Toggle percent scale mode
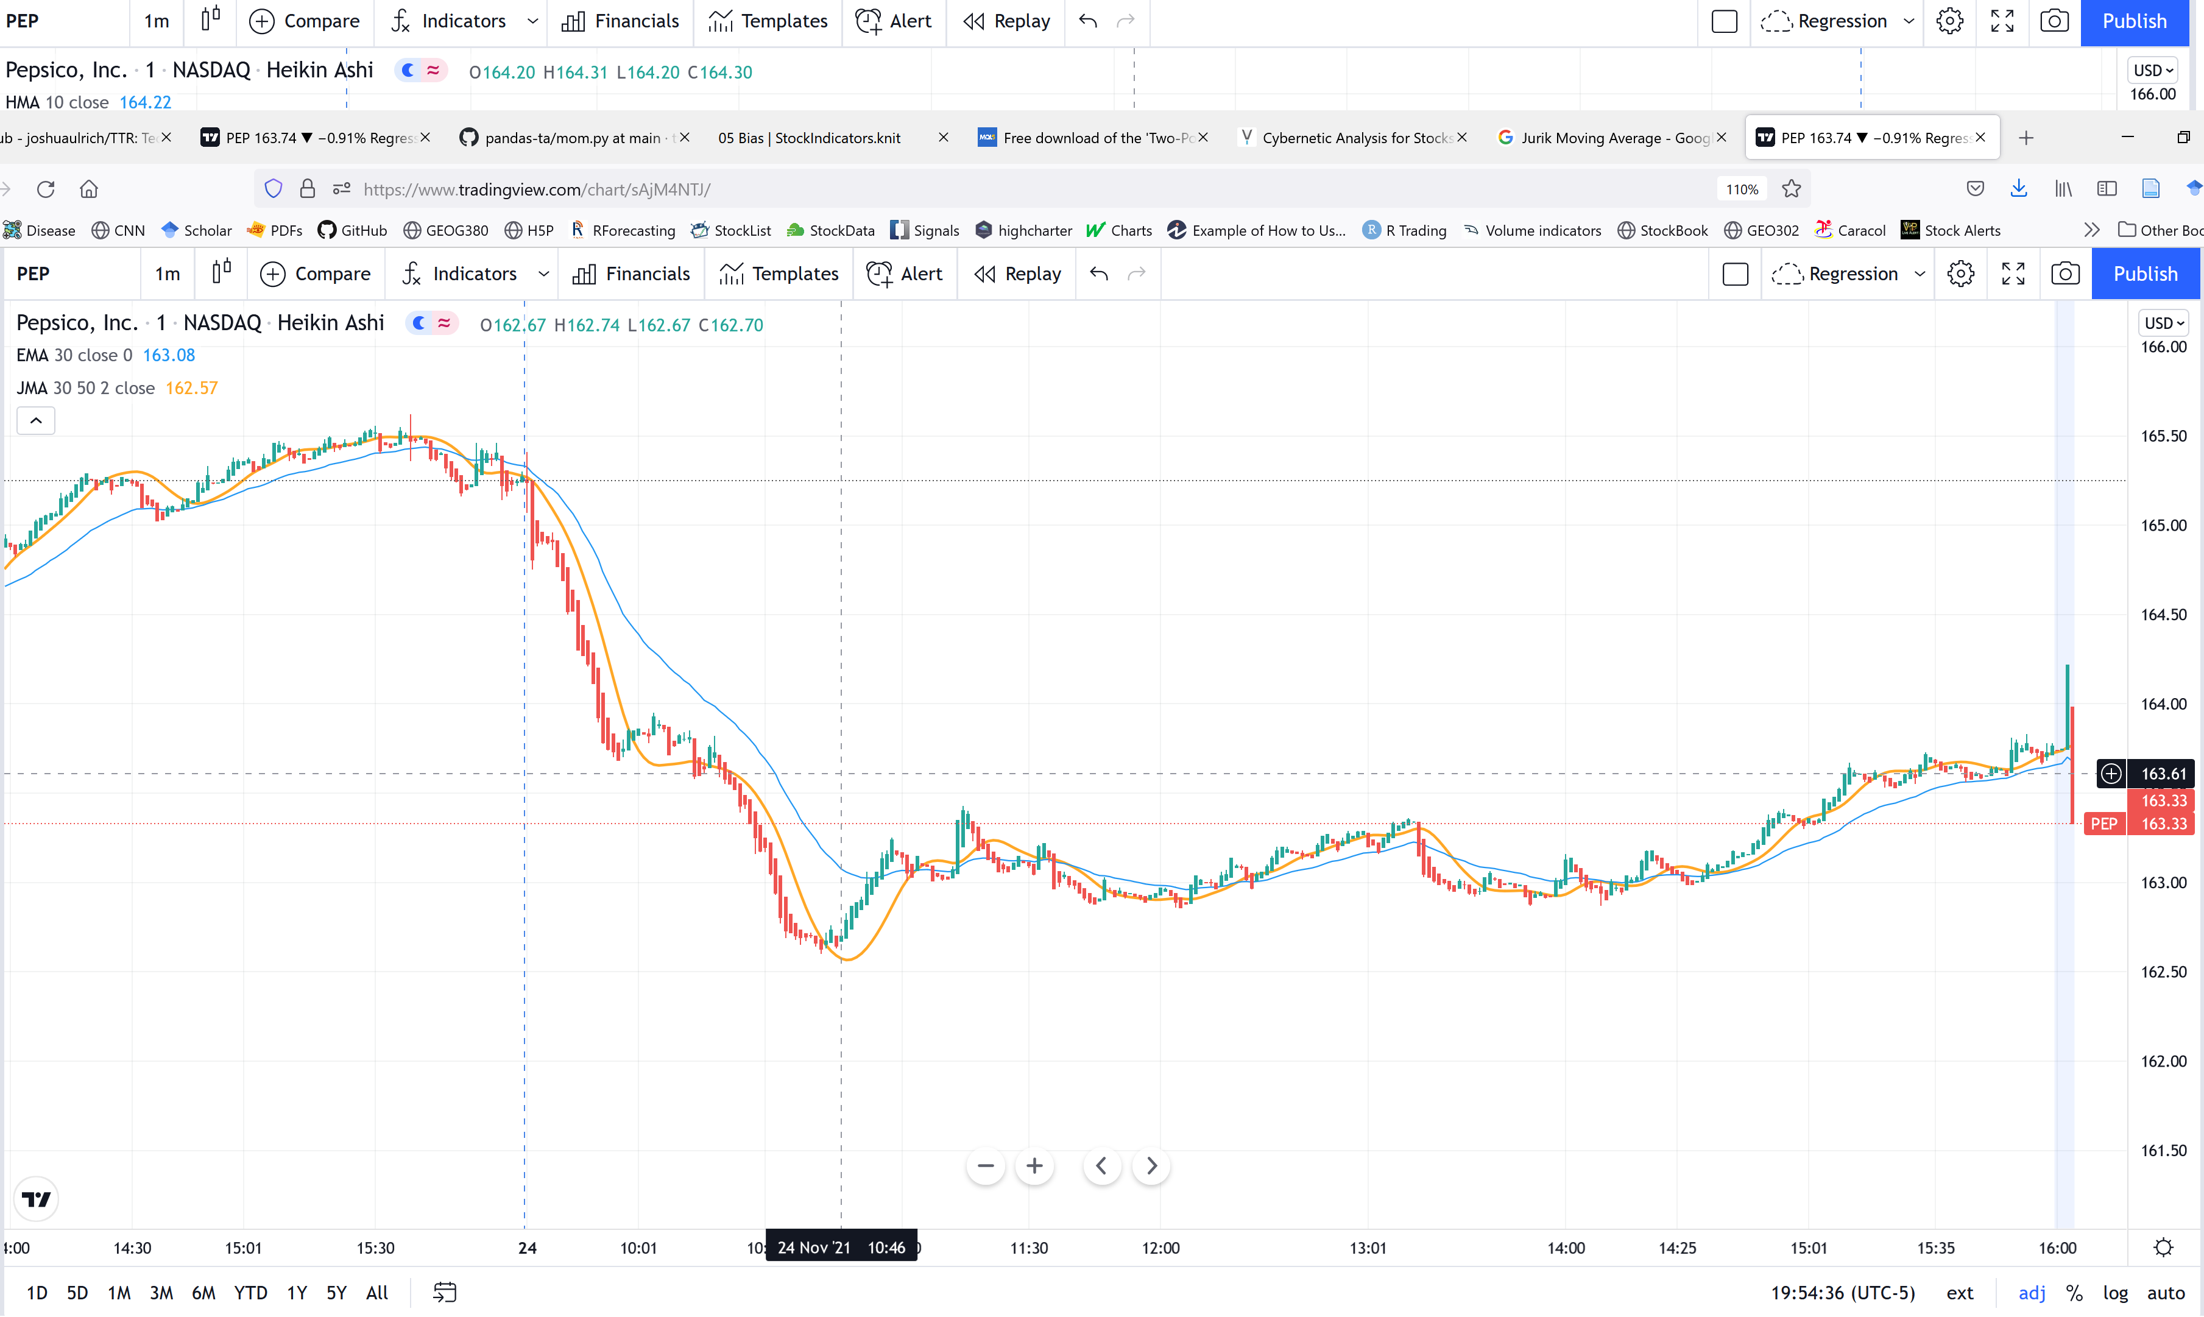This screenshot has width=2204, height=1317. [x=2074, y=1292]
